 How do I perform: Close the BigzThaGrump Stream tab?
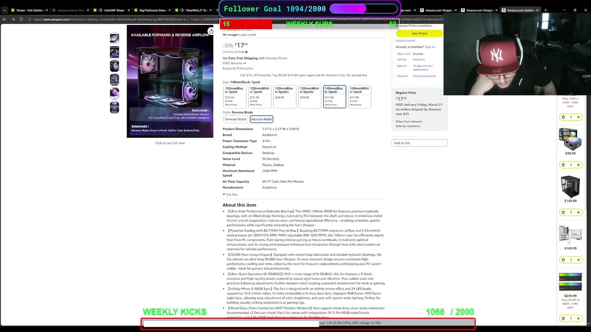click(169, 10)
